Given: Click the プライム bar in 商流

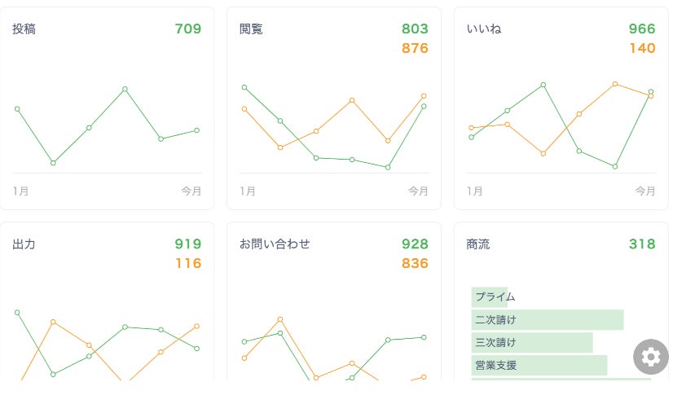Looking at the screenshot, I should 490,297.
